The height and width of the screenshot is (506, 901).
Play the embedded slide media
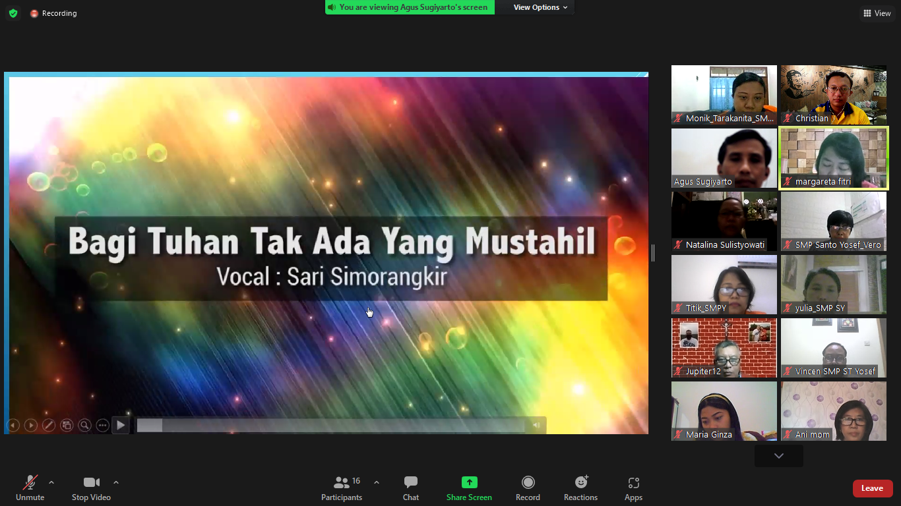pyautogui.click(x=121, y=426)
